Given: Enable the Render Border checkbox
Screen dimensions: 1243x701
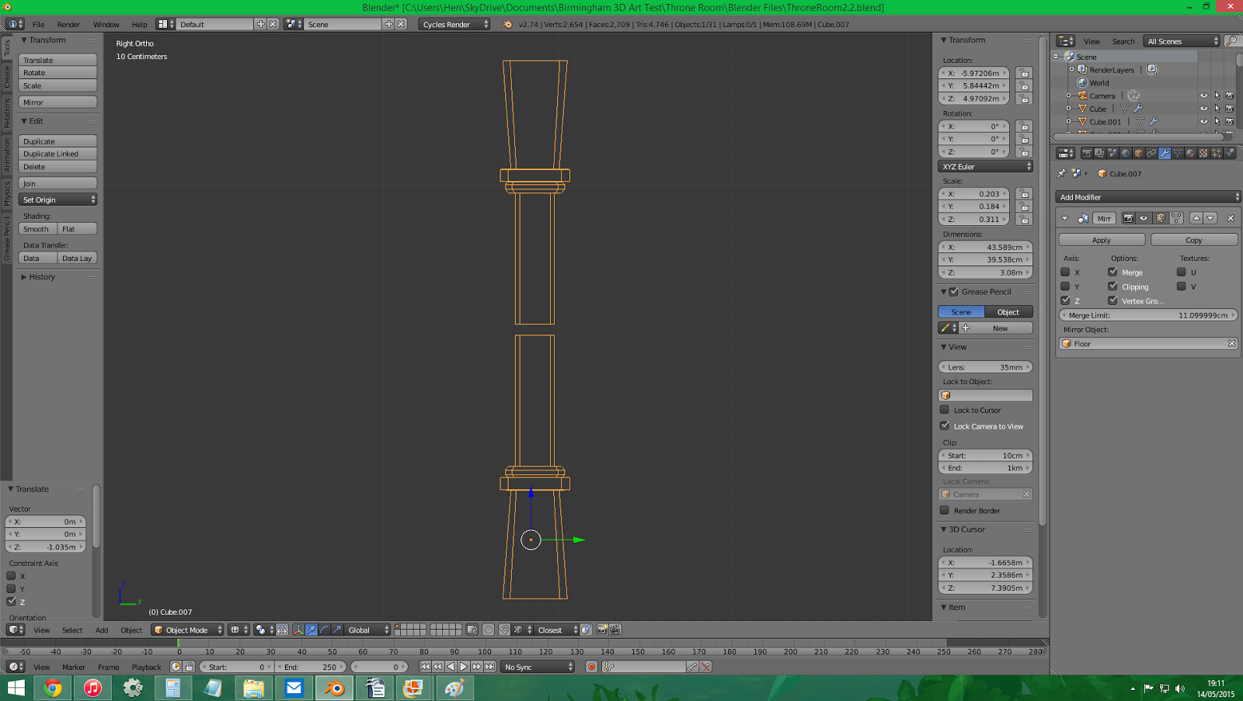Looking at the screenshot, I should pos(945,511).
